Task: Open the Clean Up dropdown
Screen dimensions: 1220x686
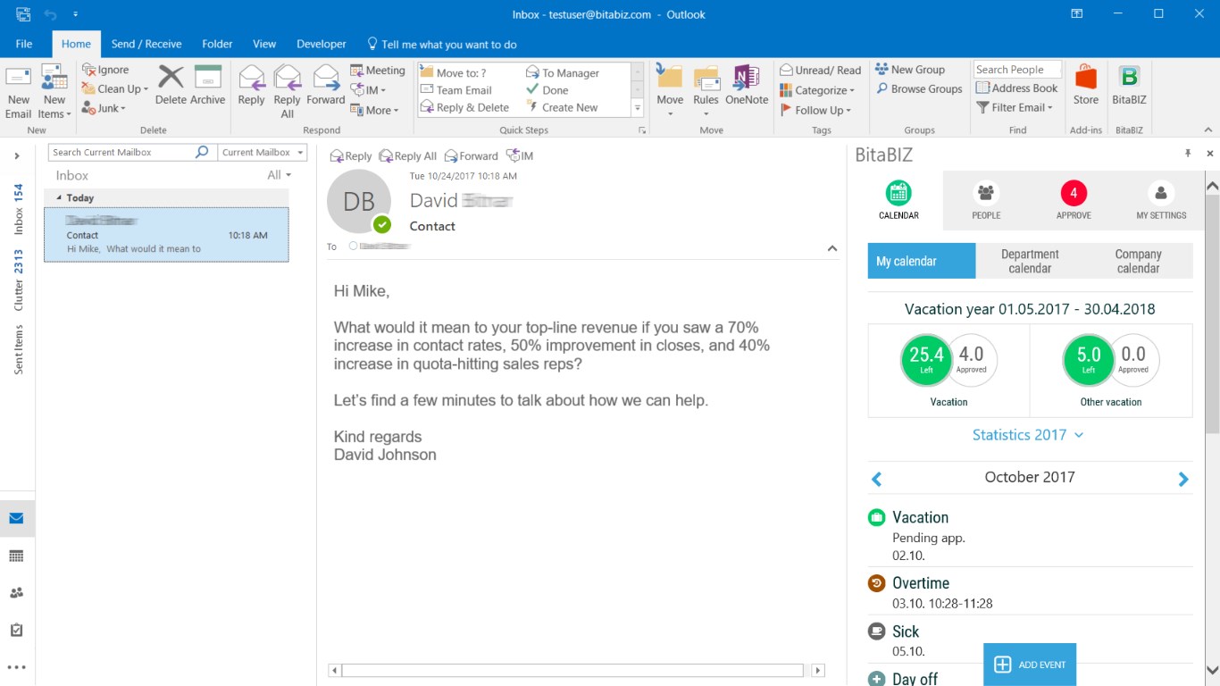Action: [115, 89]
